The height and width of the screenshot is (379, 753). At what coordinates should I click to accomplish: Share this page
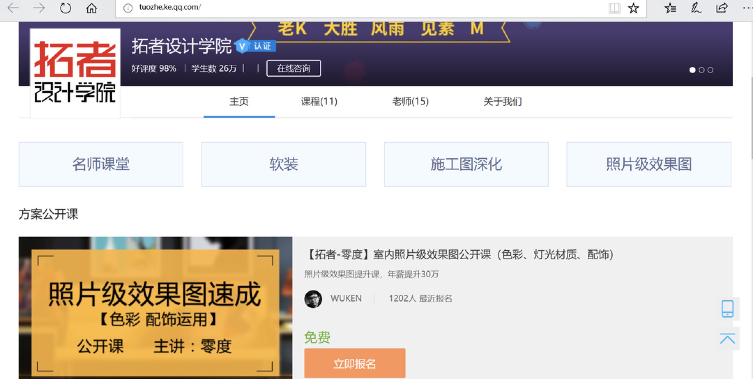click(x=721, y=8)
